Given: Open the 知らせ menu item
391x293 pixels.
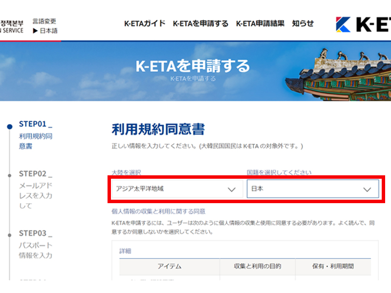Looking at the screenshot, I should 303,23.
